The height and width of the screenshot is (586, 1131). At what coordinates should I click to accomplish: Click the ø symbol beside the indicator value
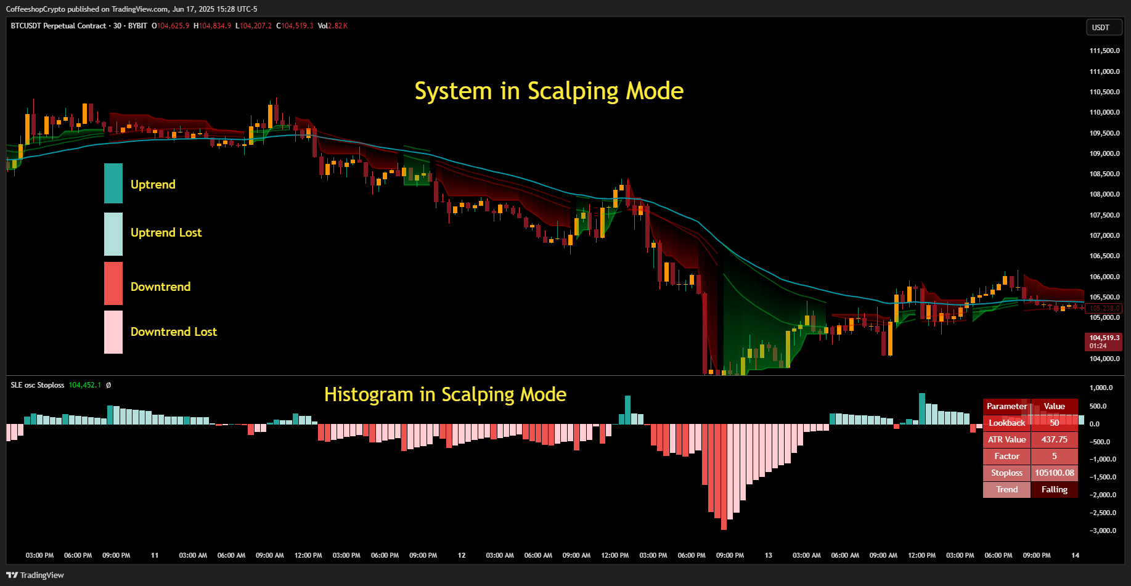108,385
